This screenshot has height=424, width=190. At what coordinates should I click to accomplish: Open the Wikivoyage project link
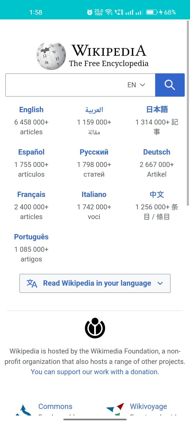149,407
